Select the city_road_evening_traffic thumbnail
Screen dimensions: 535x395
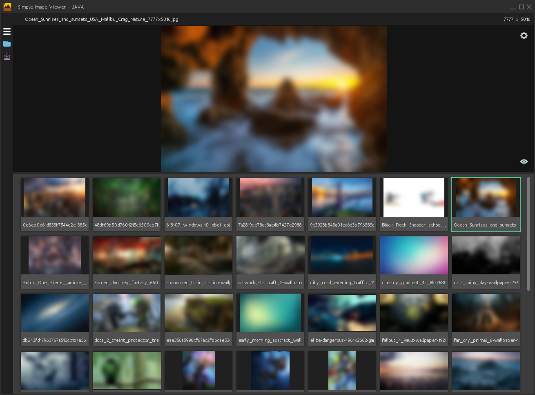(x=342, y=263)
